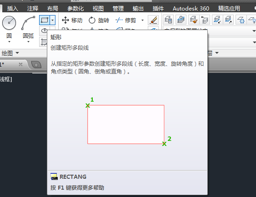The width and height of the screenshot is (256, 197).
Task: Open the dropdown next to Trim (修剪)
Action: pos(142,21)
